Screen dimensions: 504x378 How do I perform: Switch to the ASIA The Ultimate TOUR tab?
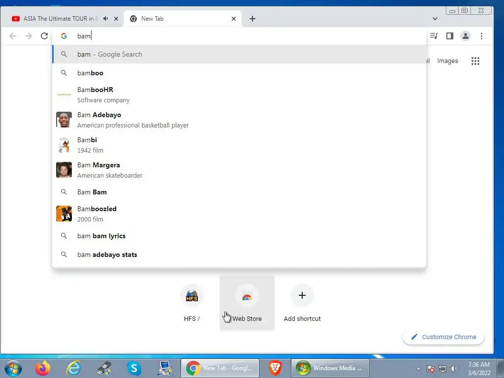pos(60,19)
